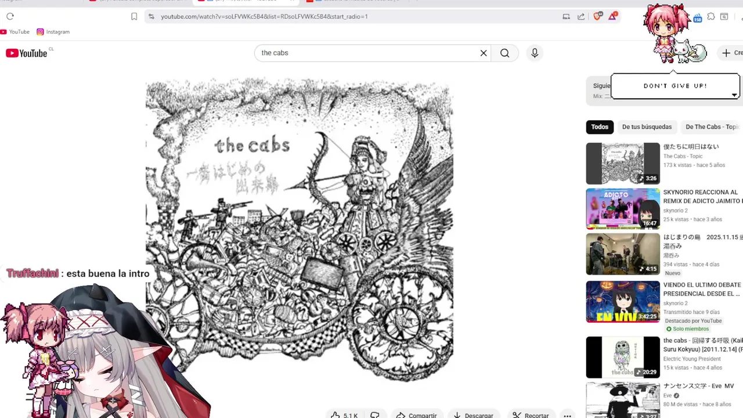Image resolution: width=743 pixels, height=418 pixels.
Task: Click the share page icon in address bar
Action: tap(581, 16)
